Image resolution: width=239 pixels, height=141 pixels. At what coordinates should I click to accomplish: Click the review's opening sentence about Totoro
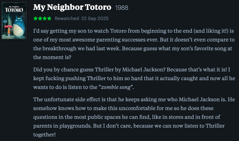click(106, 31)
